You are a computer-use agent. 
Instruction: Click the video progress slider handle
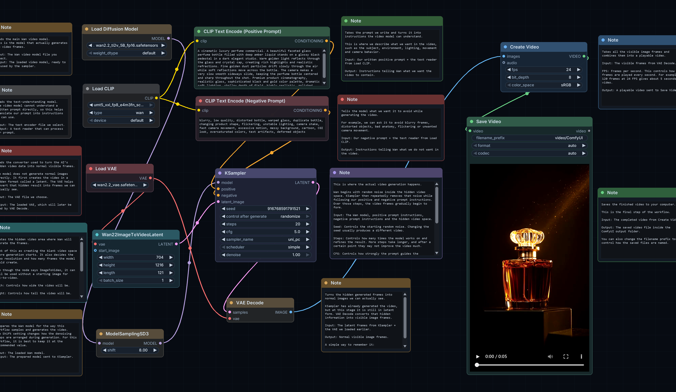(x=477, y=365)
